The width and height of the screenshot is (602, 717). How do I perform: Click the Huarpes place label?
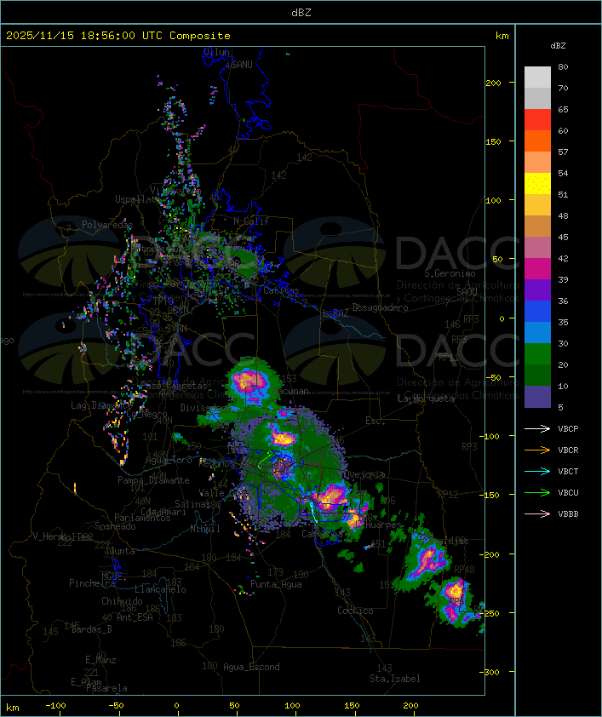pyautogui.click(x=383, y=525)
